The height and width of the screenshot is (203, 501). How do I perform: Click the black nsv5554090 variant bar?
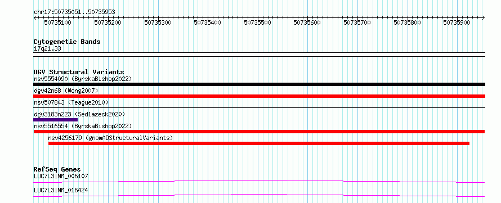[259, 84]
